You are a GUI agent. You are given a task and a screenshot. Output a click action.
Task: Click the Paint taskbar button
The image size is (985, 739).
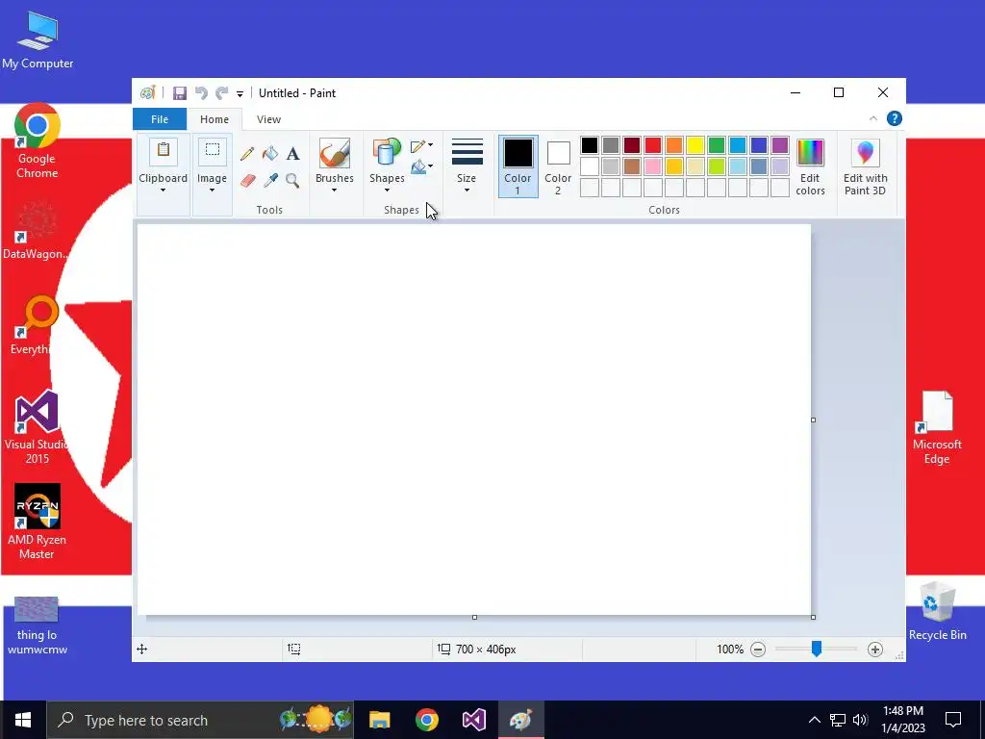coord(520,720)
